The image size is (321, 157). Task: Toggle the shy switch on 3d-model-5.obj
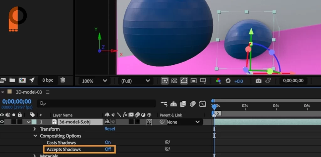click(x=107, y=122)
